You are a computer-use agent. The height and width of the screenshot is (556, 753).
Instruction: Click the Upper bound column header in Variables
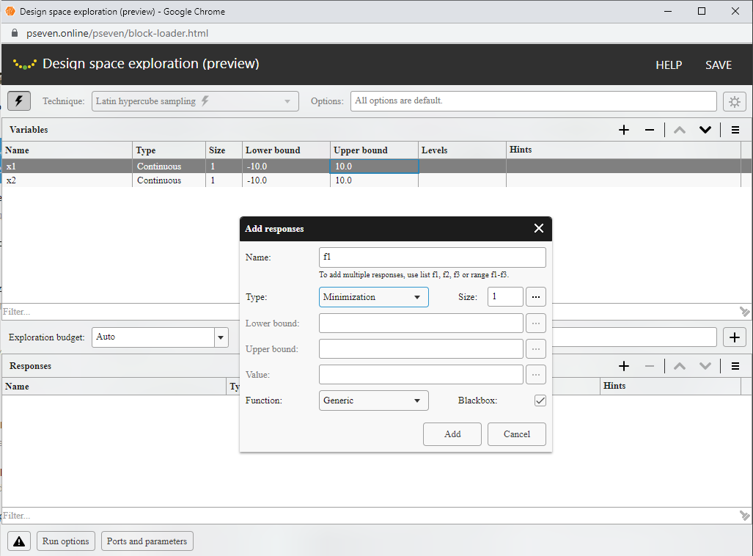[x=374, y=150]
